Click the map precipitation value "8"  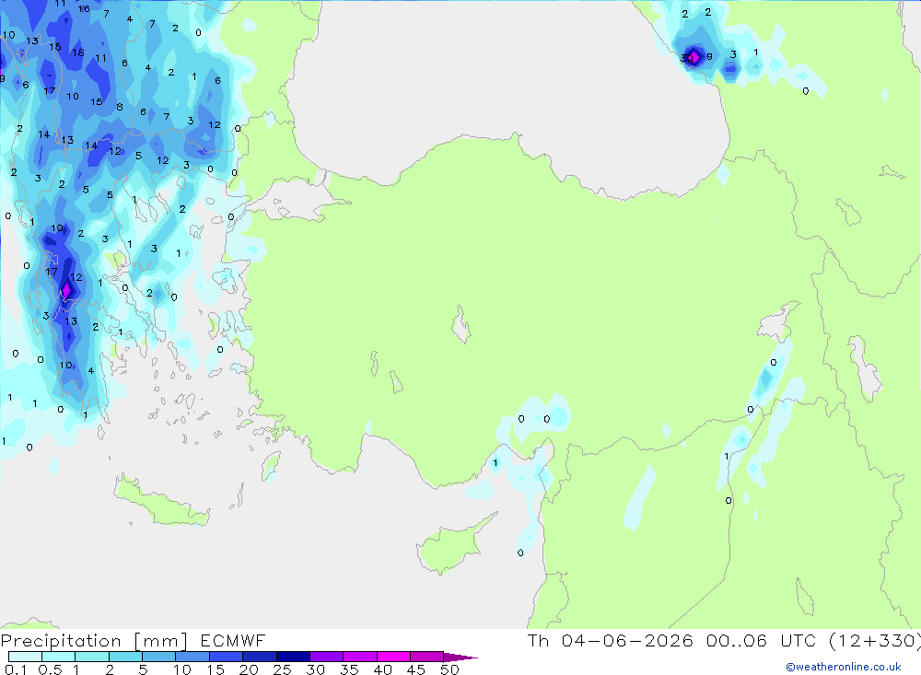pos(120,107)
